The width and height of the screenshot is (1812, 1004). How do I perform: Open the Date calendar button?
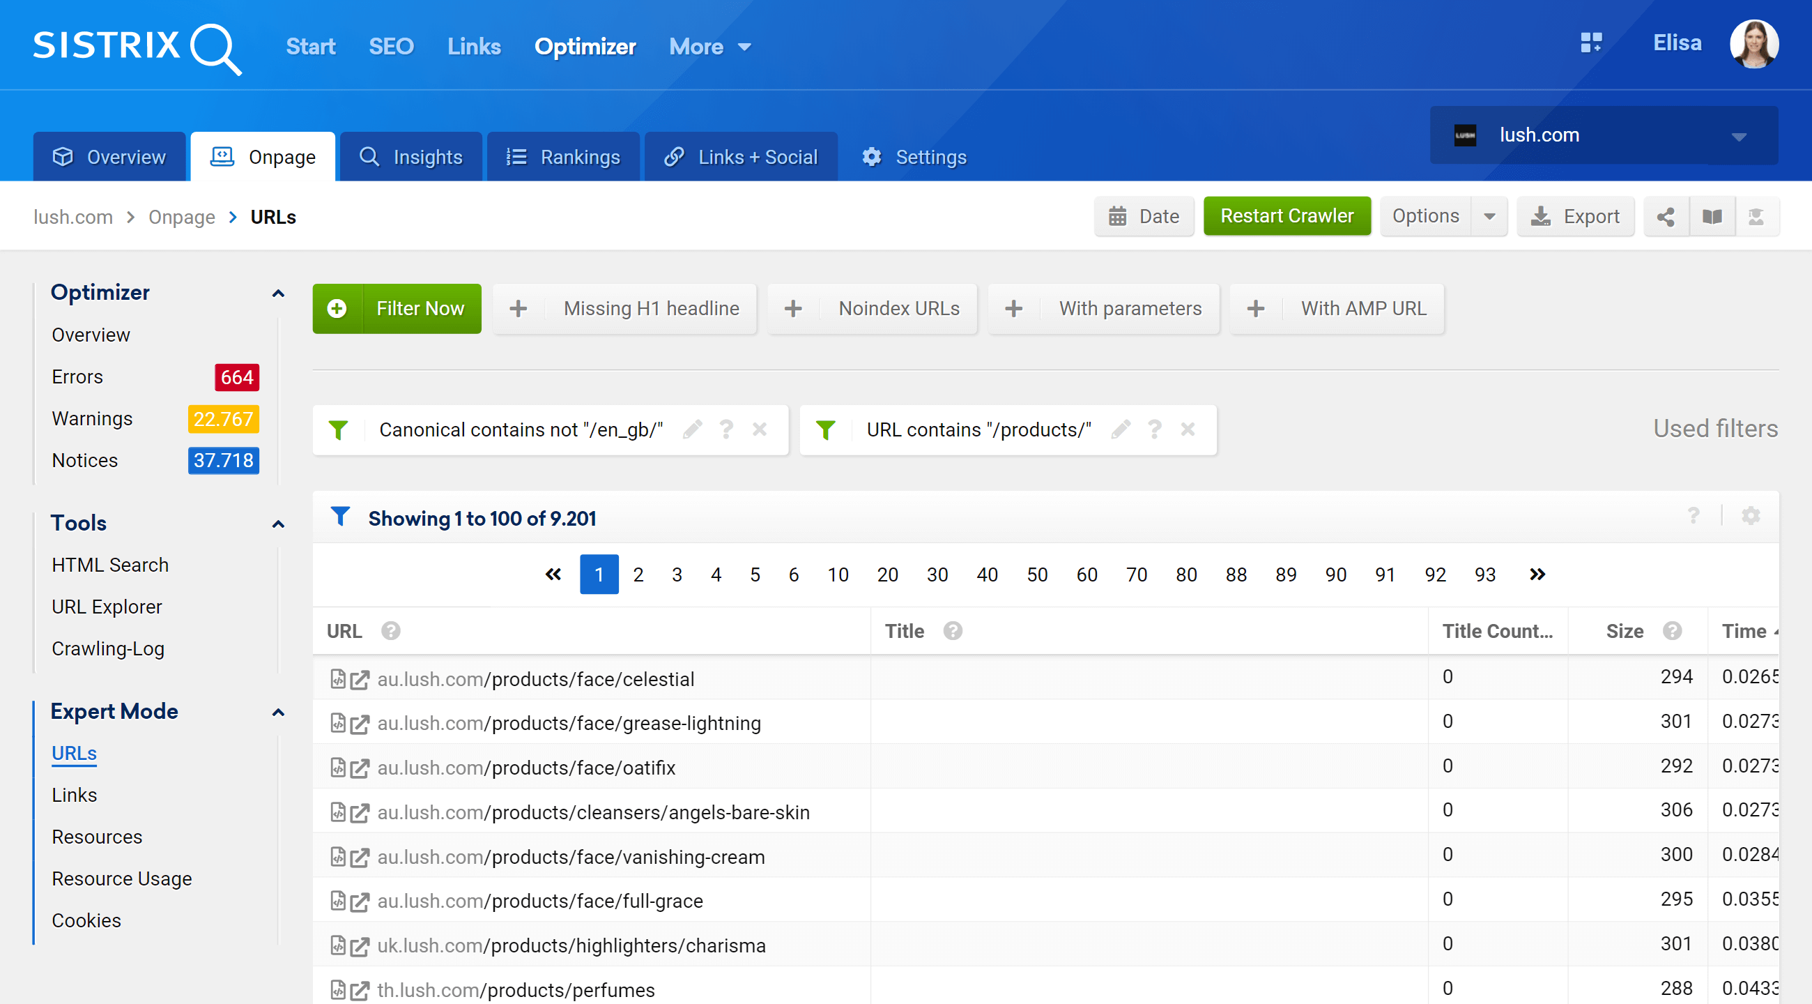[1144, 217]
